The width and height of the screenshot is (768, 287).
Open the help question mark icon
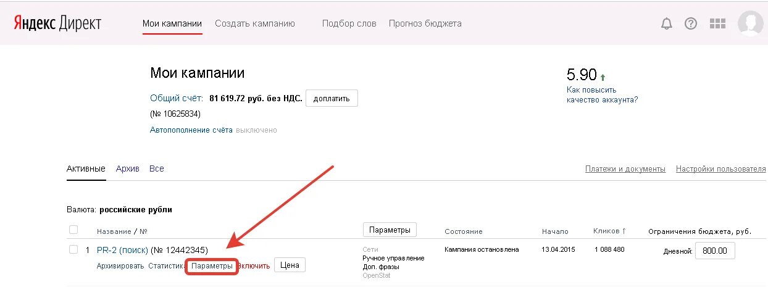691,24
